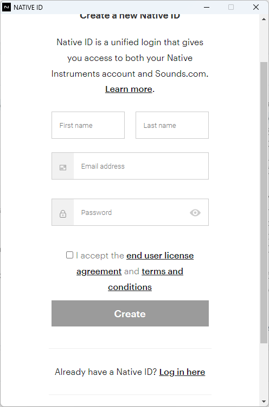This screenshot has width=269, height=407.
Task: Close the Native ID window
Action: [256, 7]
